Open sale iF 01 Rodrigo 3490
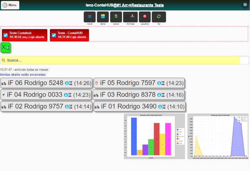The width and height of the screenshot is (250, 171). coord(139,106)
